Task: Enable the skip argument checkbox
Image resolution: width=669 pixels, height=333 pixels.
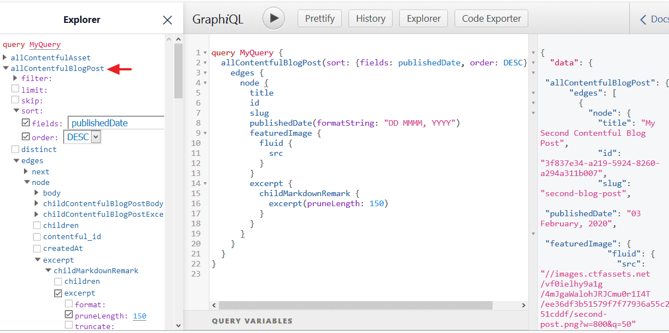Action: pos(17,101)
